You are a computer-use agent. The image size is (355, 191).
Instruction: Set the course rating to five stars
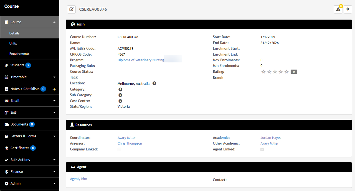point(287,72)
